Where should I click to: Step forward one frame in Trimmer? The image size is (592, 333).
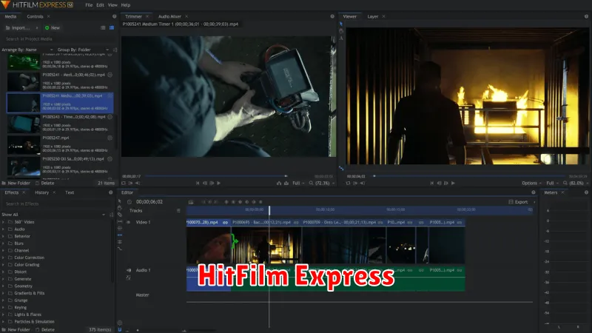coord(212,183)
